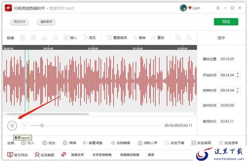Screen dimensions: 248x162
Task: Click 混流 mix audio tool
Action: click(x=89, y=38)
